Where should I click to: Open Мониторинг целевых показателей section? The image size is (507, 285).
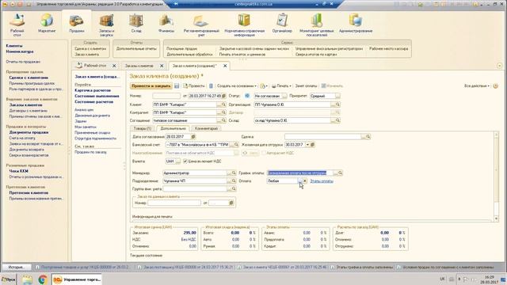(317, 25)
